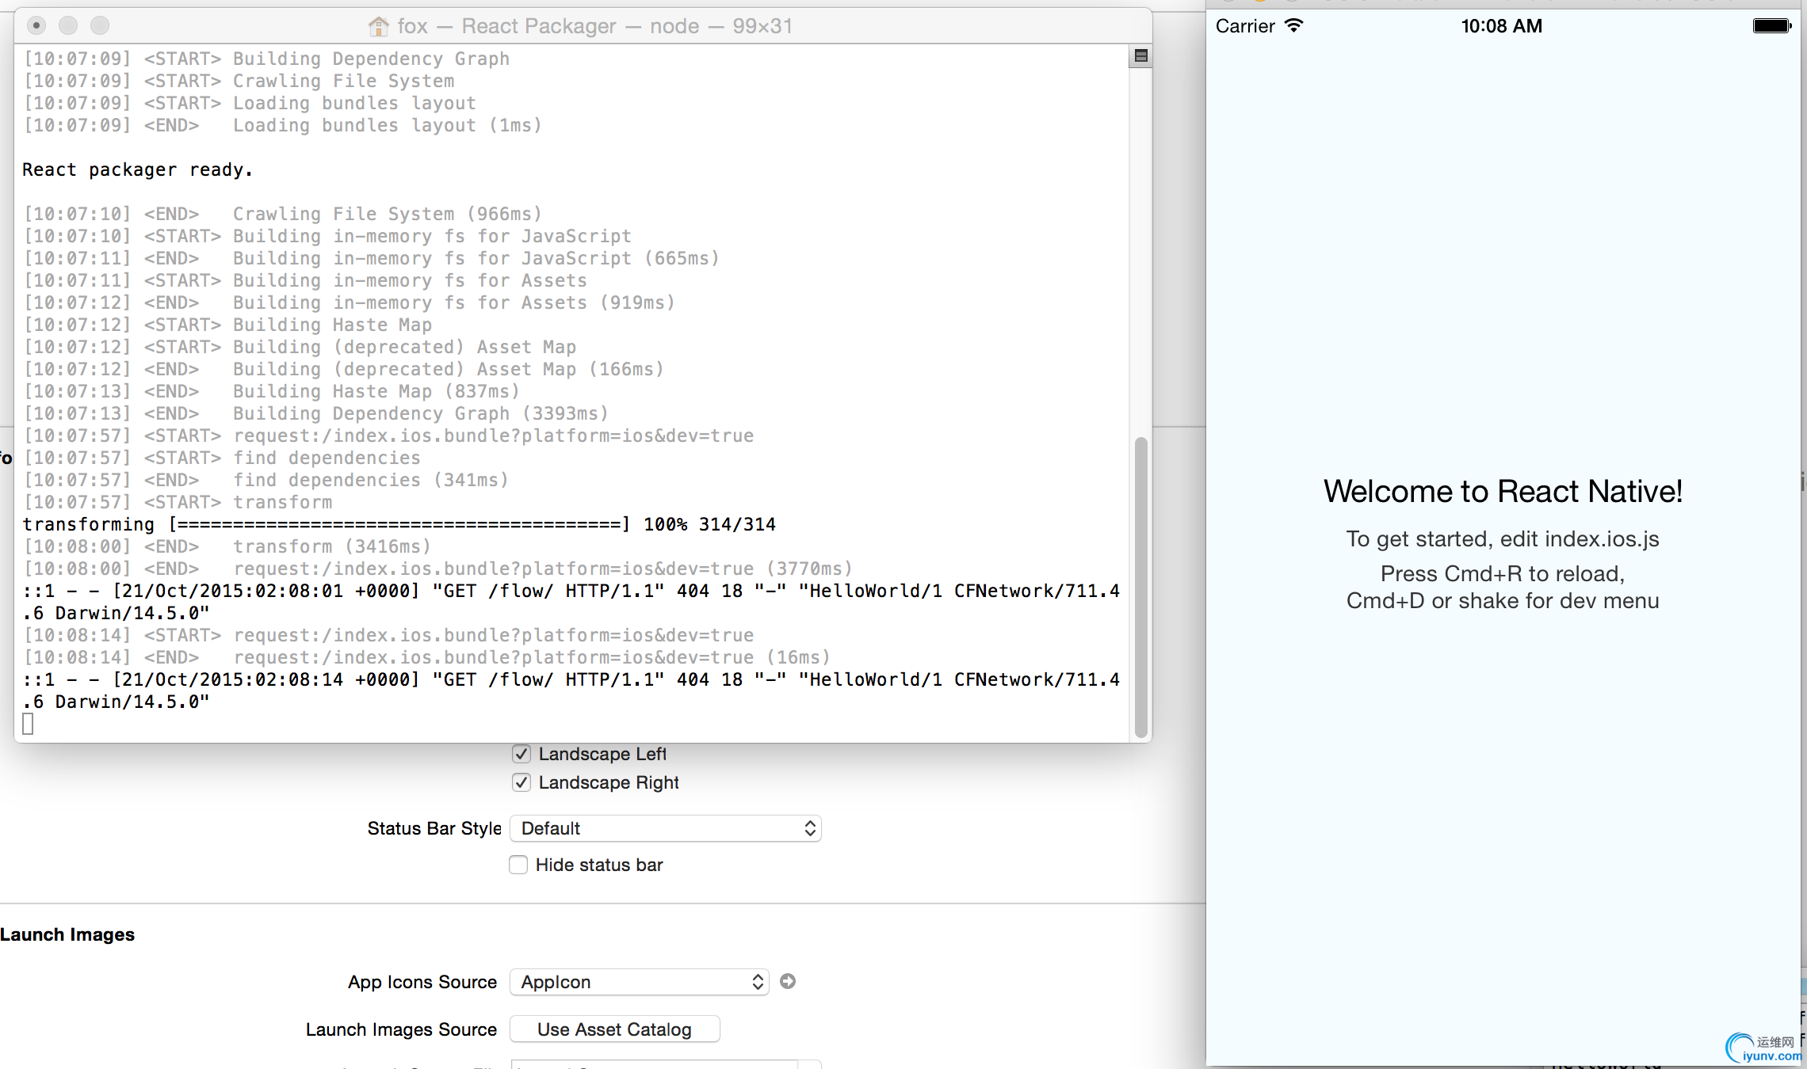Click 'find dependencies (341ms)' log line
This screenshot has width=1807, height=1069.
pyautogui.click(x=266, y=480)
